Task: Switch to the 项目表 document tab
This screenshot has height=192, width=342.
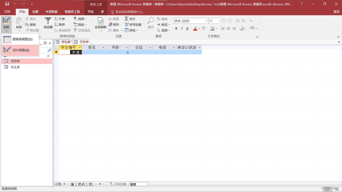Action: [x=81, y=42]
